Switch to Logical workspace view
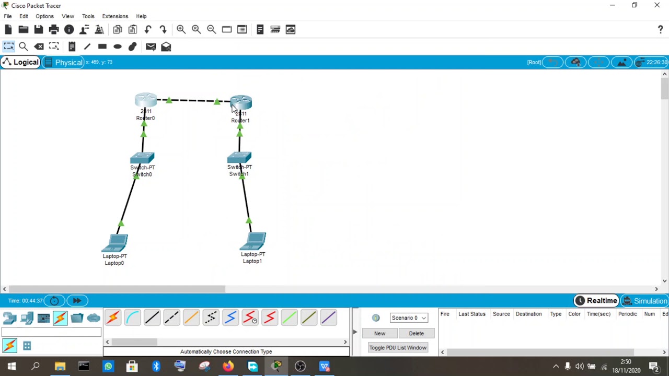Viewport: 669px width, 376px height. pos(20,63)
